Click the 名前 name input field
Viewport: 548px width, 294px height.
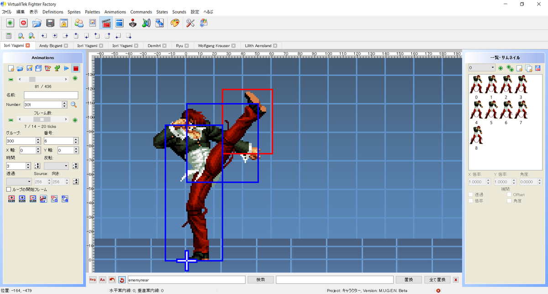[51, 95]
